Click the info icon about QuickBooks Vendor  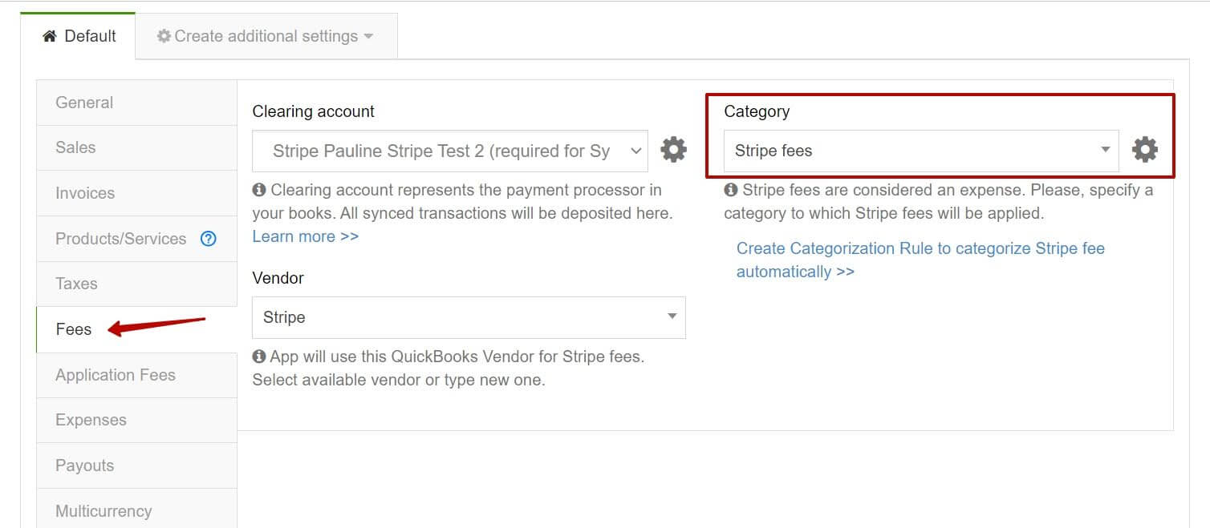click(258, 357)
